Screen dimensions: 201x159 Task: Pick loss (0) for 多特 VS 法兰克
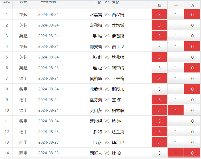pyautogui.click(x=192, y=131)
